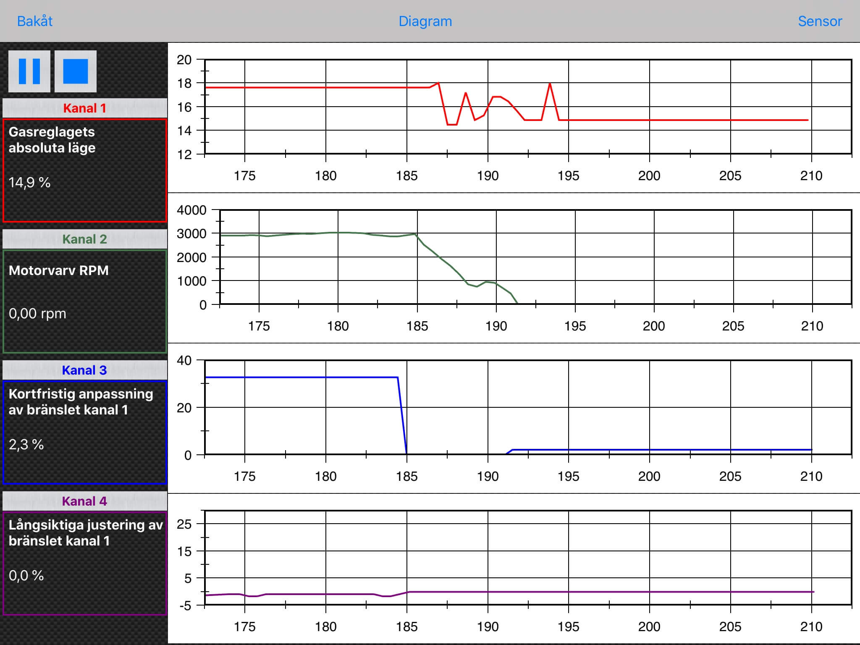Tap the blue short-term fuel trim graph
The image size is (860, 645).
528,407
